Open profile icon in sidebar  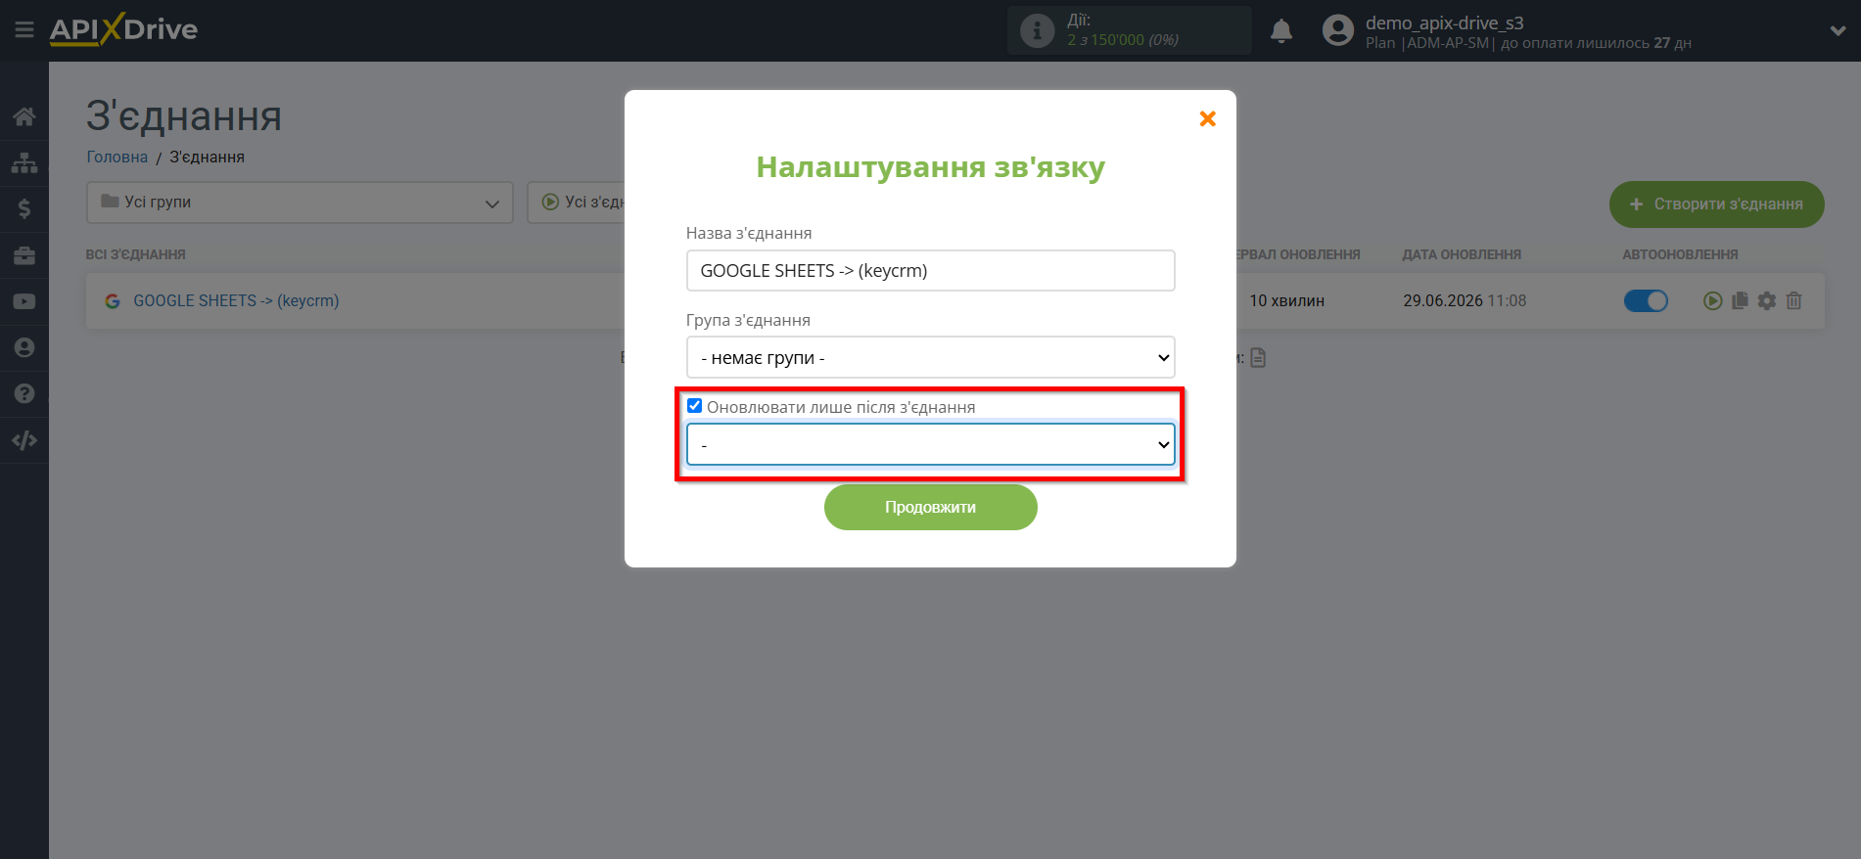point(24,347)
